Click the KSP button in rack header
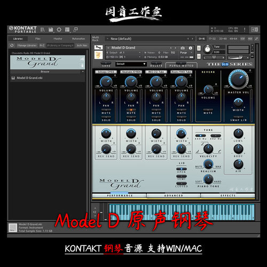267x267 pixels. click(x=242, y=38)
